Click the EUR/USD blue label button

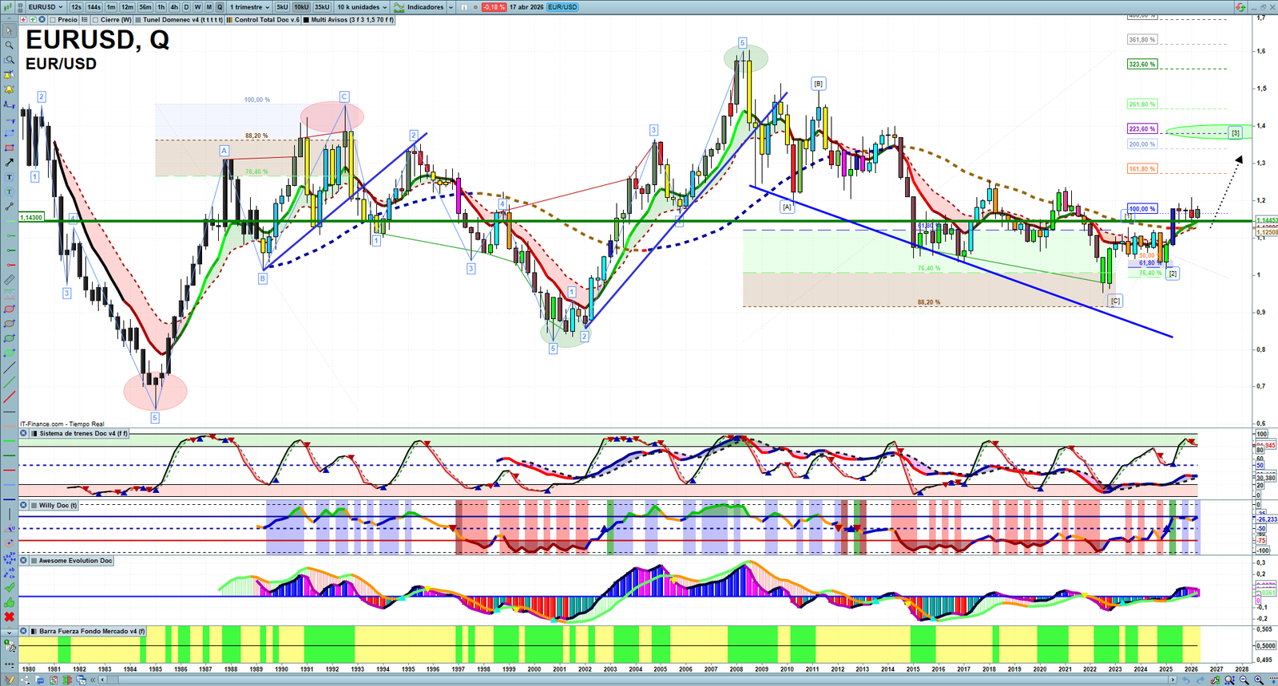(x=562, y=7)
